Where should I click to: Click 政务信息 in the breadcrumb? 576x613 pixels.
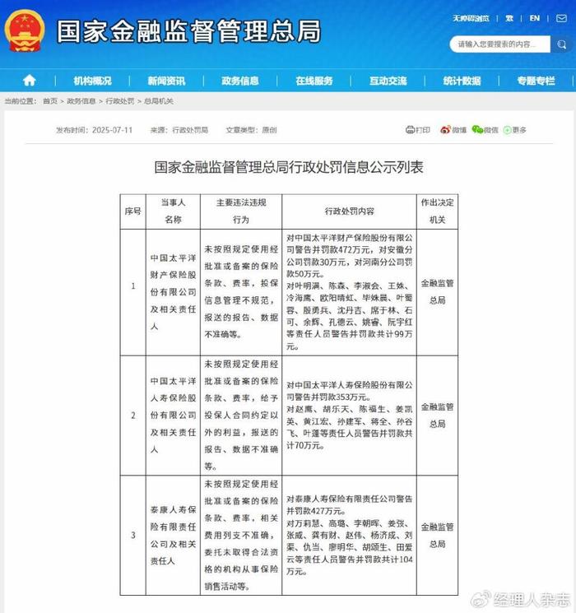coord(81,101)
